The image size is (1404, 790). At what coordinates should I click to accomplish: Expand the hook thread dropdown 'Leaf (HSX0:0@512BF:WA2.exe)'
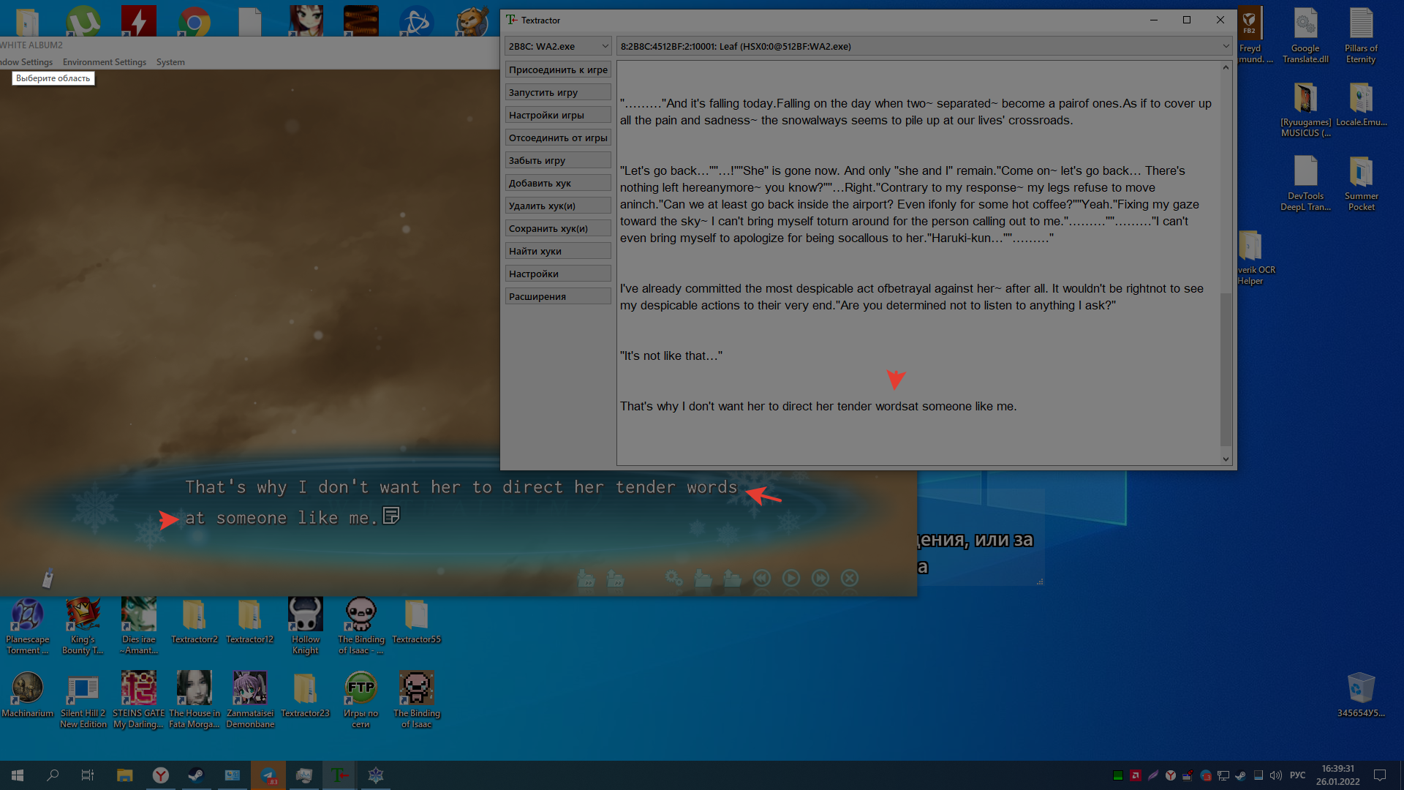click(x=924, y=46)
